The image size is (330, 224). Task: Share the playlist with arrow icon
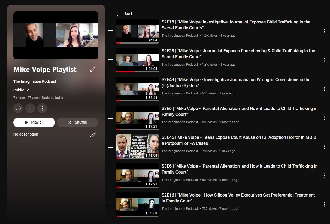(18, 108)
